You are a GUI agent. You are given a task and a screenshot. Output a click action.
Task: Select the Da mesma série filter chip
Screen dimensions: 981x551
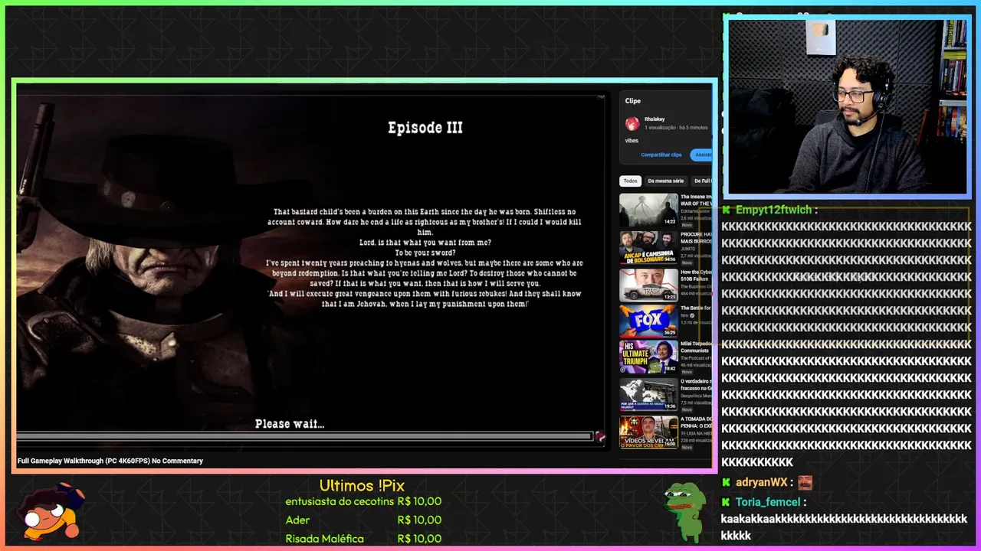click(x=665, y=181)
